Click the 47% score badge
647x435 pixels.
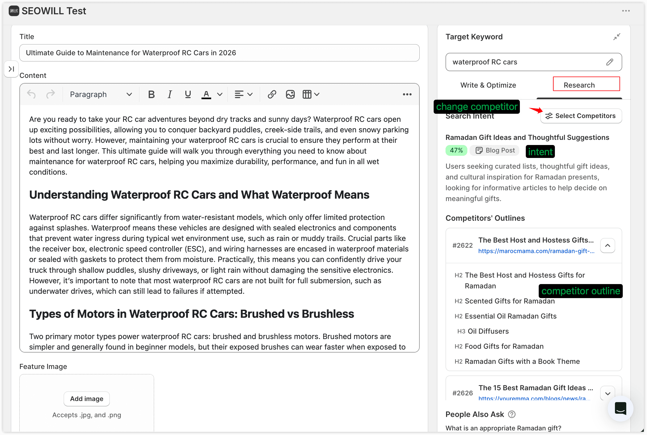tap(456, 150)
